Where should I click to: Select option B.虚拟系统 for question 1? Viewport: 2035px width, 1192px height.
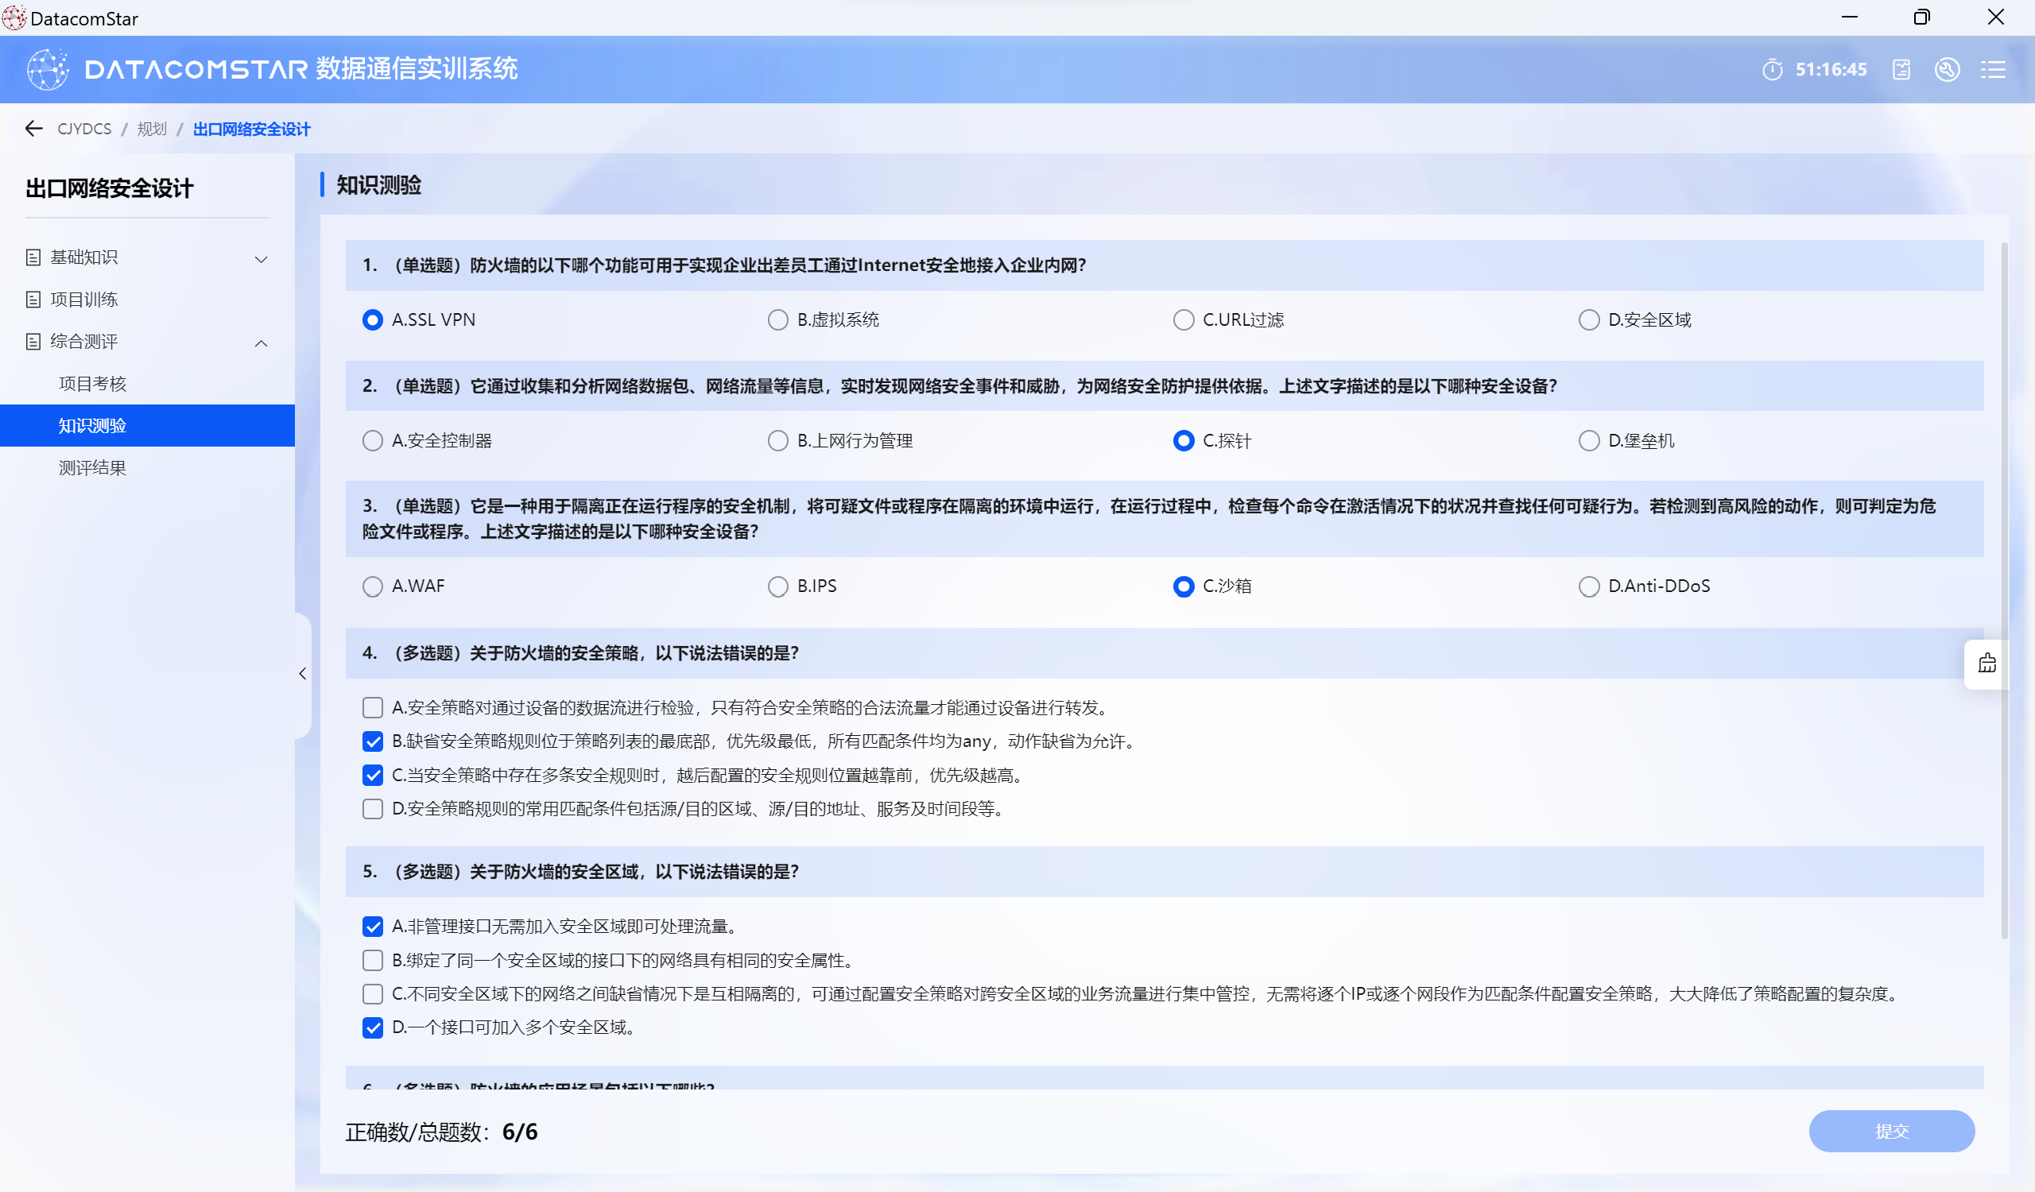[x=777, y=319]
